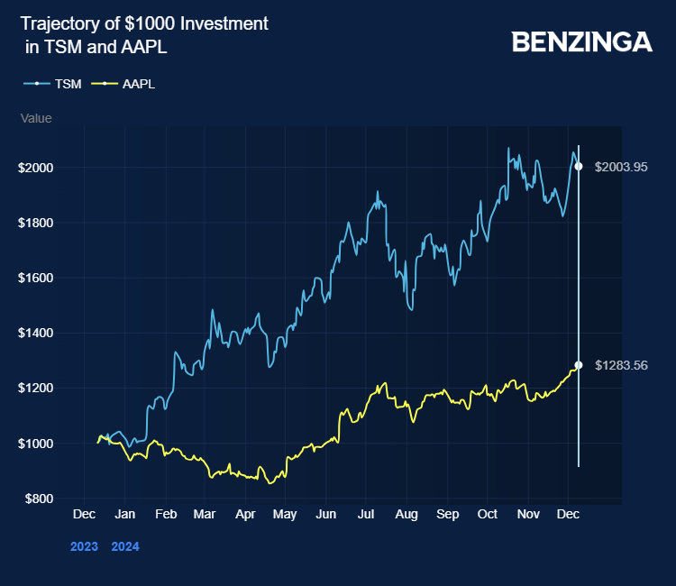Click the Jan x-axis month label
This screenshot has height=586, width=676.
124,515
